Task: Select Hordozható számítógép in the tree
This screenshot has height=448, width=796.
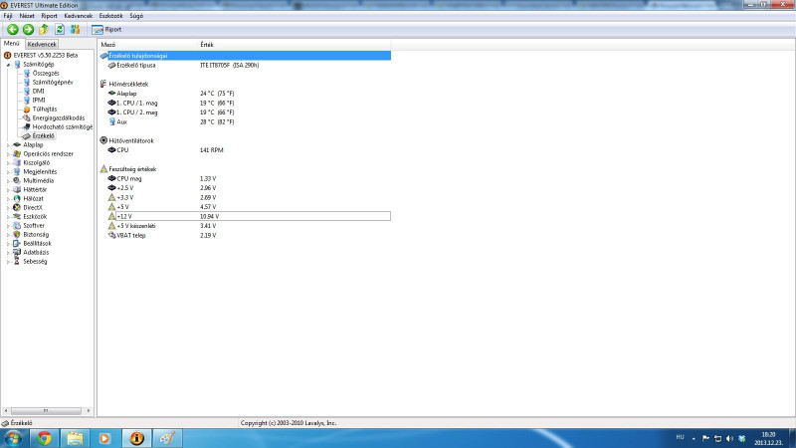Action: tap(63, 127)
